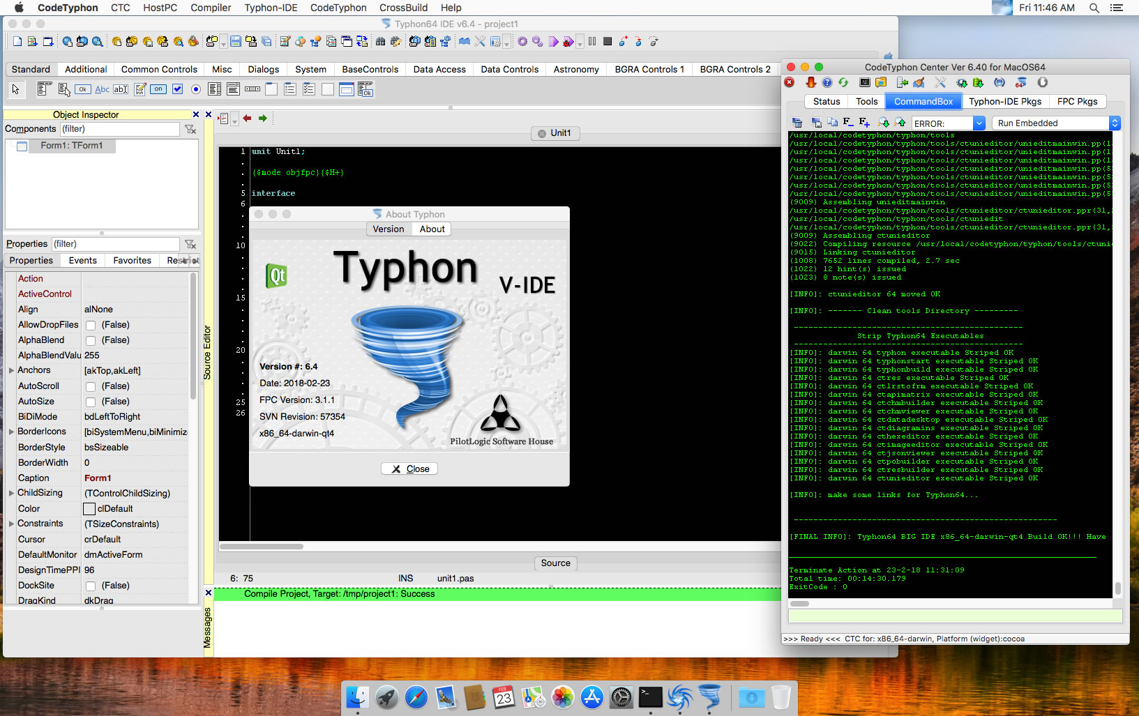Pick the TRadioButton component in palette
The image size is (1139, 716).
point(196,89)
